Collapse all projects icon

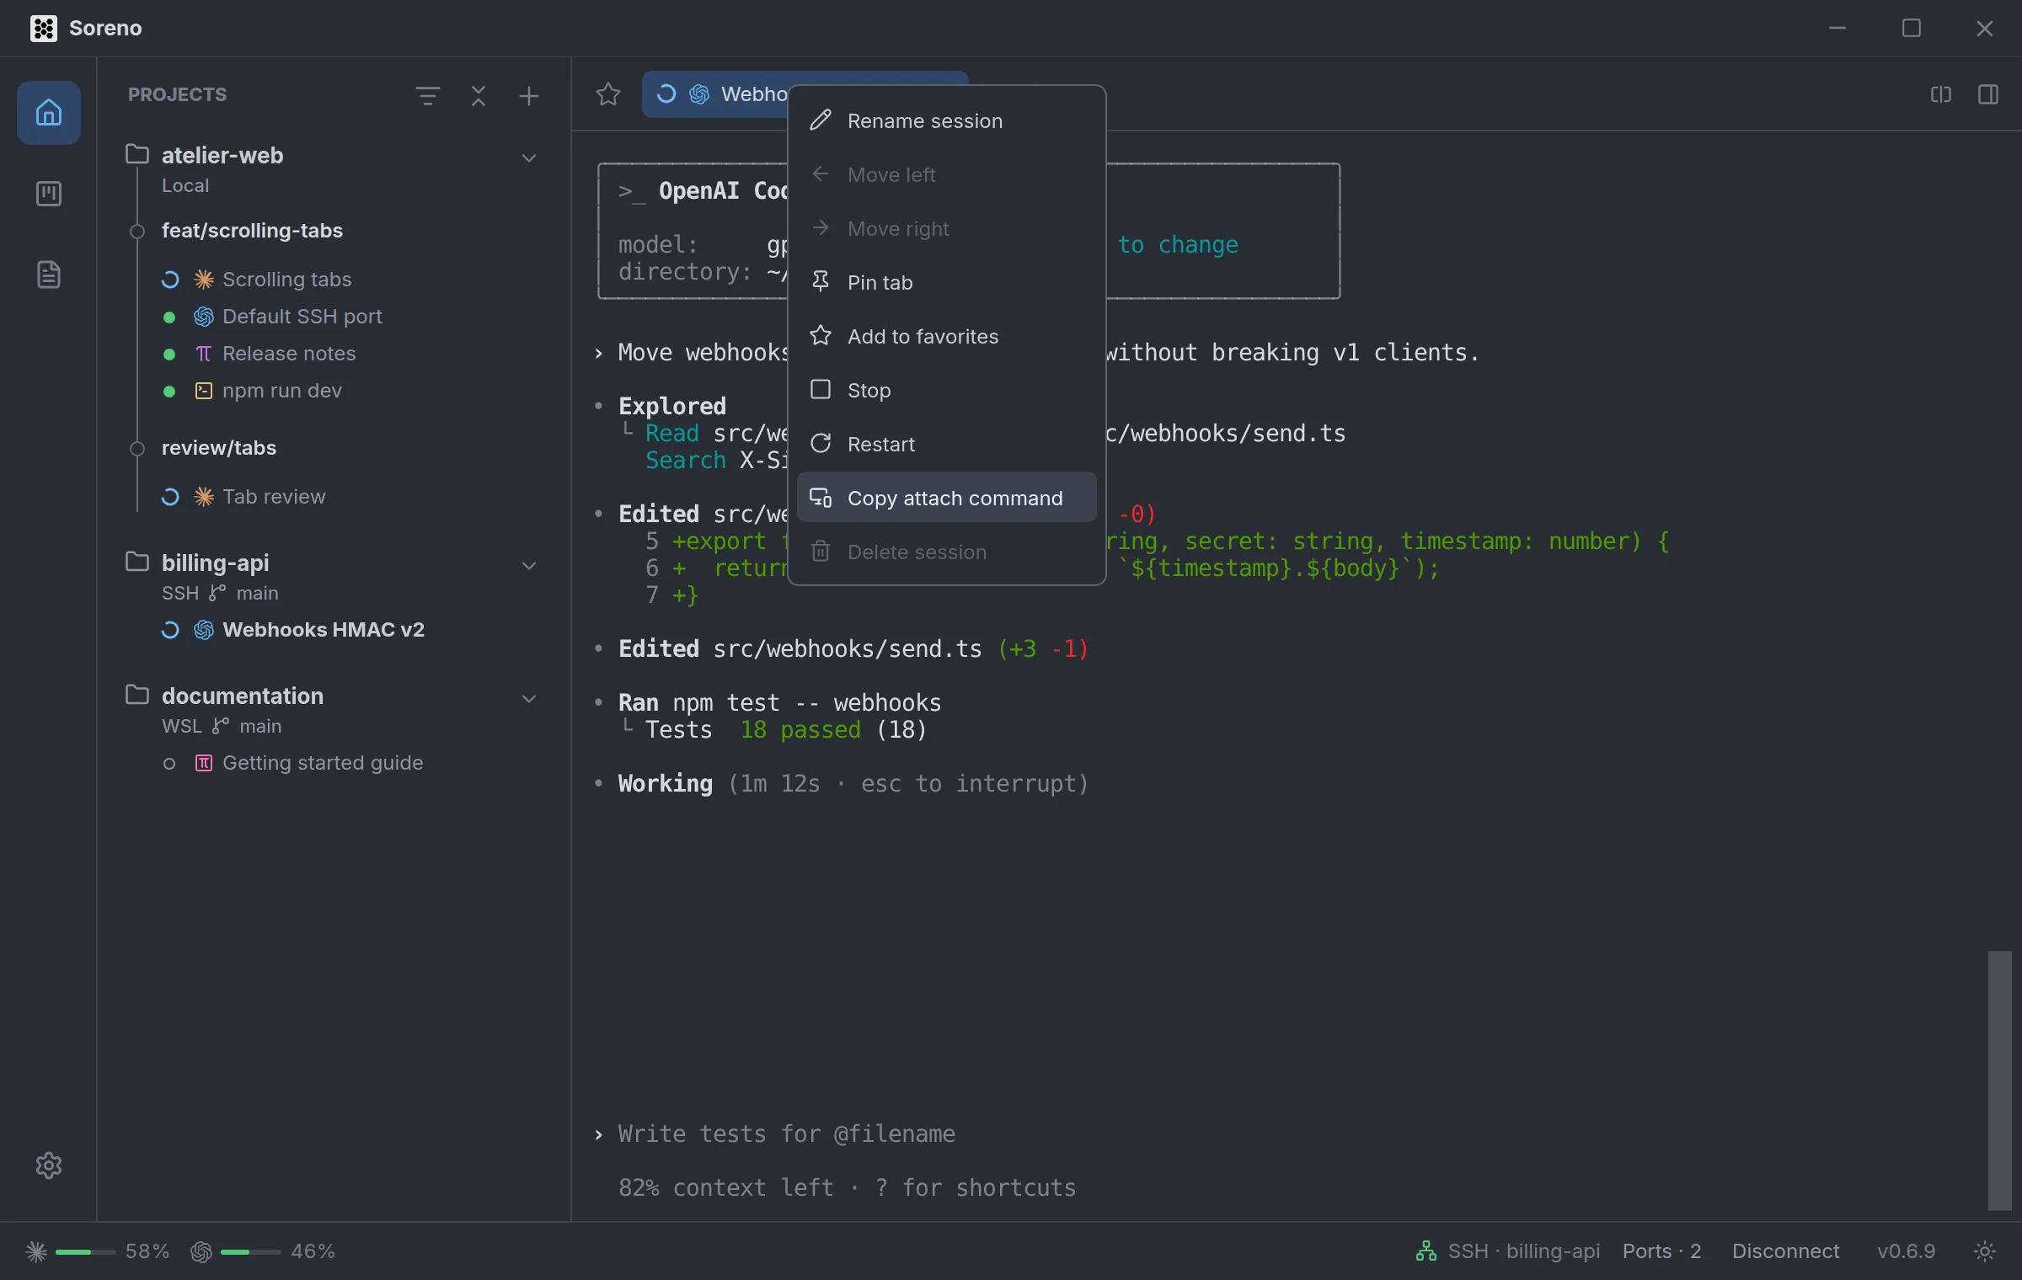point(479,95)
